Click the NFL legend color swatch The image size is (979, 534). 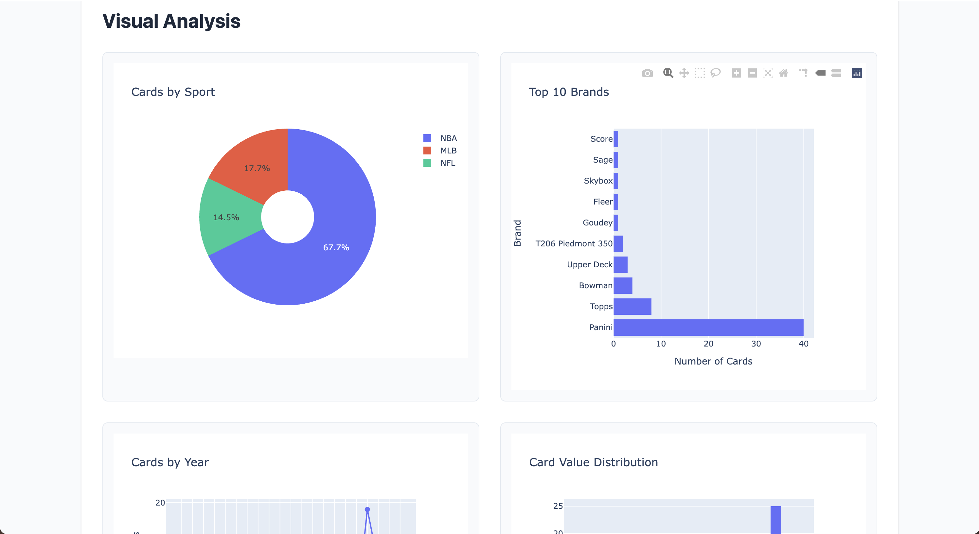[x=427, y=163]
